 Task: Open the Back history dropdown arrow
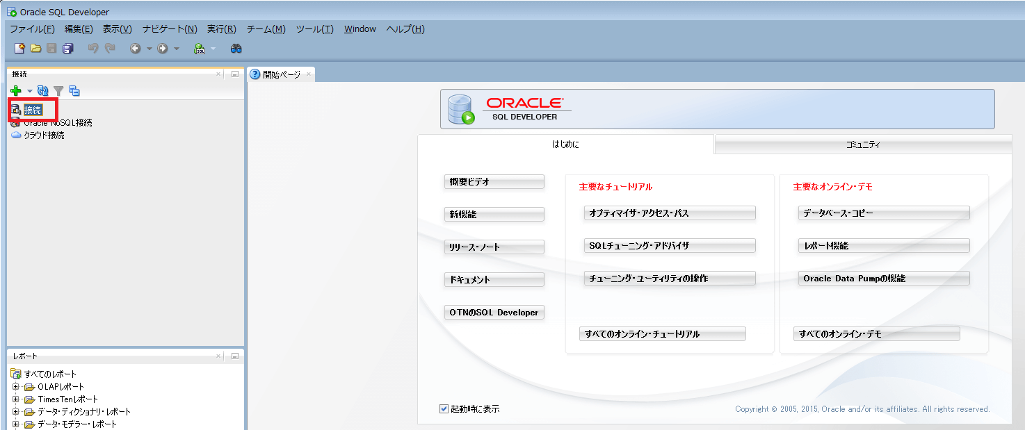[149, 49]
